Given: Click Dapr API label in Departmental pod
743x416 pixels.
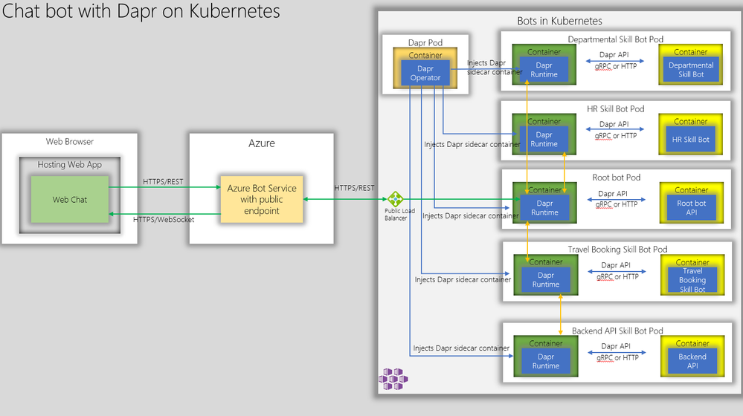Looking at the screenshot, I should (614, 55).
